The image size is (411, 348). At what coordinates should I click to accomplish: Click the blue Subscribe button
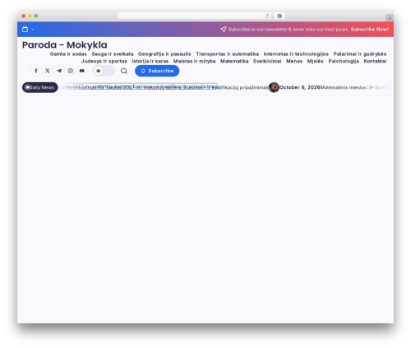click(157, 71)
